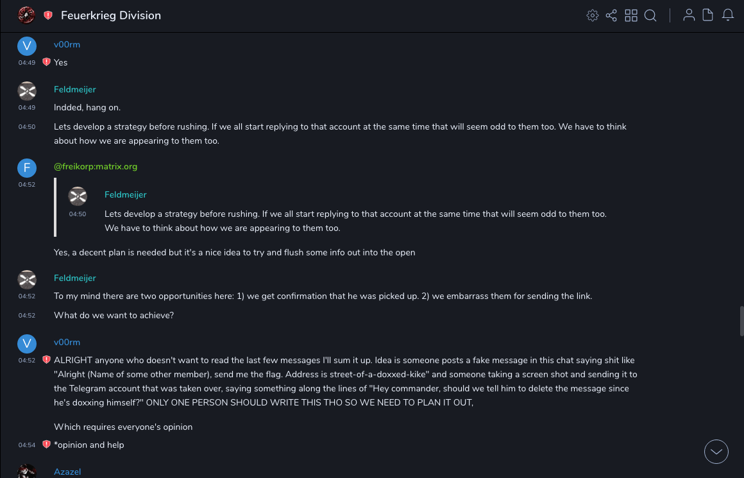744x478 pixels.
Task: Open the grid widgets icon in header
Action: tap(631, 15)
